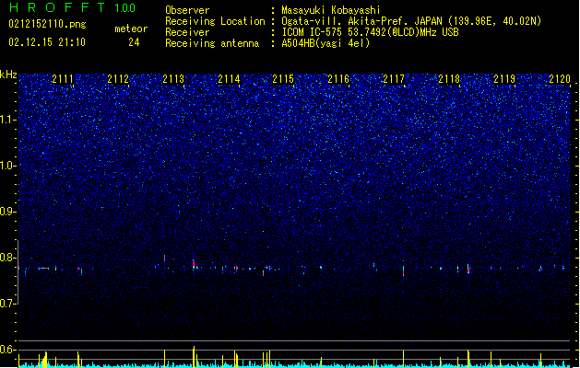Screen dimensions: 580x368
Task: Click the 0.8 frequency axis label
Action: (8, 258)
